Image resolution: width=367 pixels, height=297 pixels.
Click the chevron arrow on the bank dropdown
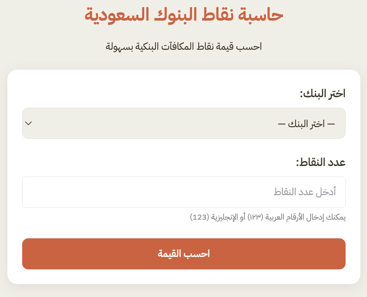(28, 123)
